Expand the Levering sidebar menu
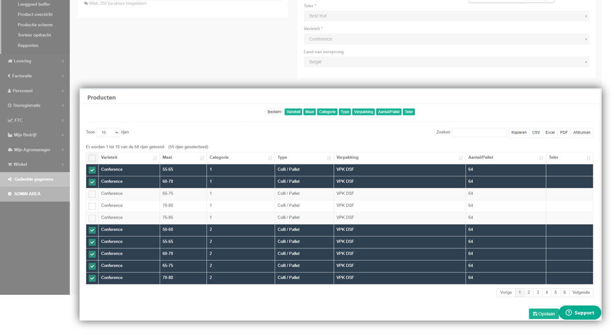The height and width of the screenshot is (335, 614). (x=35, y=61)
